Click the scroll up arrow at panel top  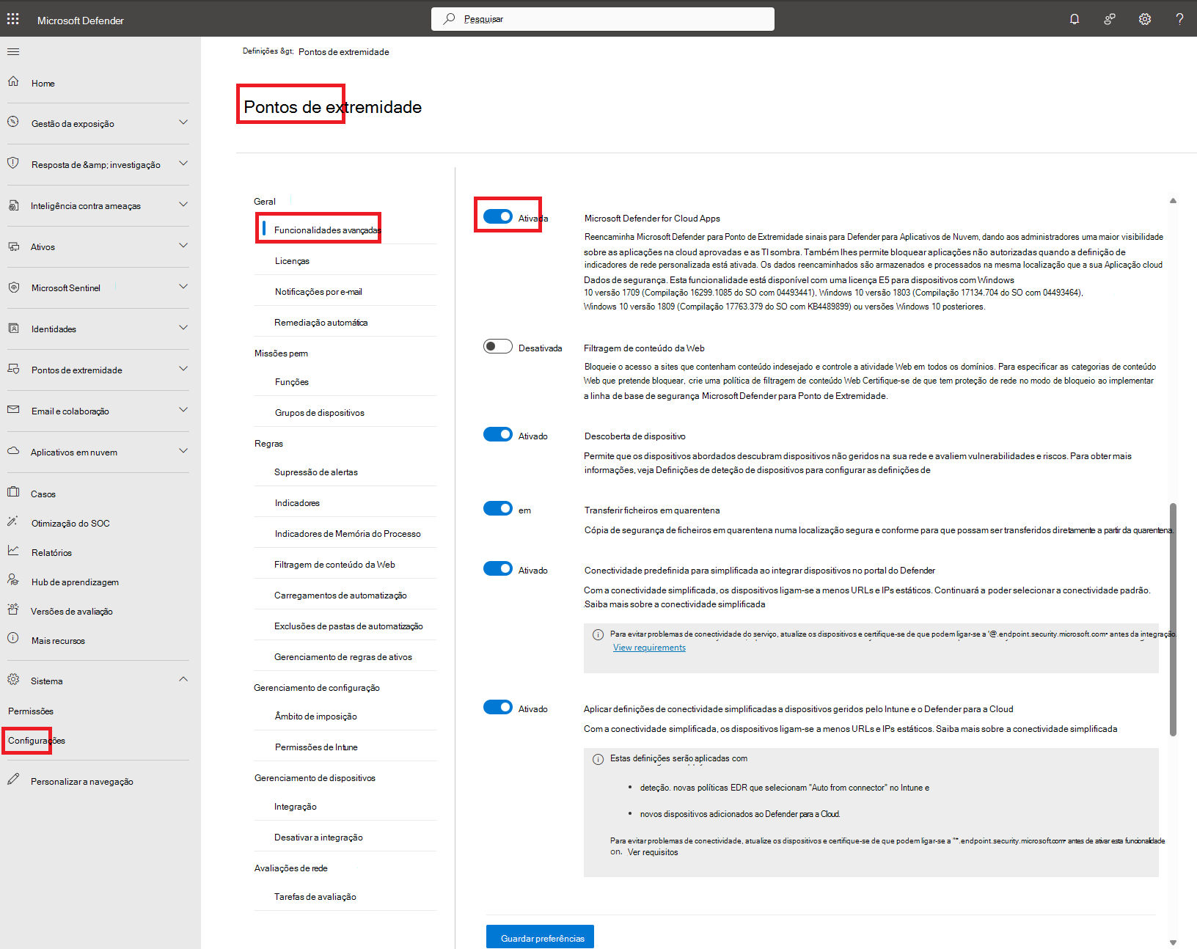1173,200
